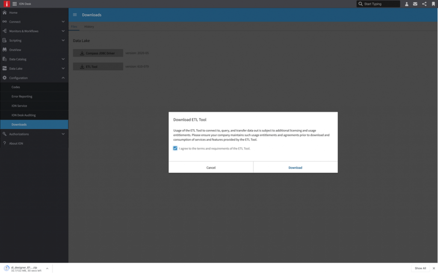
Task: Expand the Monitors & Workflows chevron
Action: click(63, 31)
